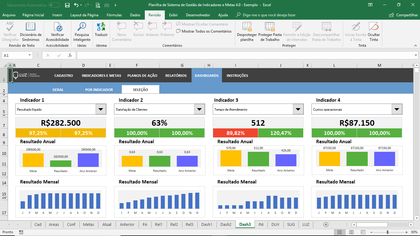Switch to Desenvolvedor ribbon tab

point(198,15)
